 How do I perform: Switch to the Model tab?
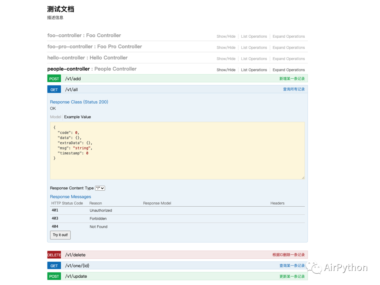tap(55, 117)
